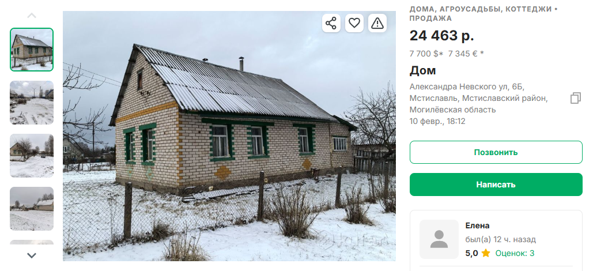Select the fourth distant houses thumbnail
The width and height of the screenshot is (612, 271).
tap(32, 209)
